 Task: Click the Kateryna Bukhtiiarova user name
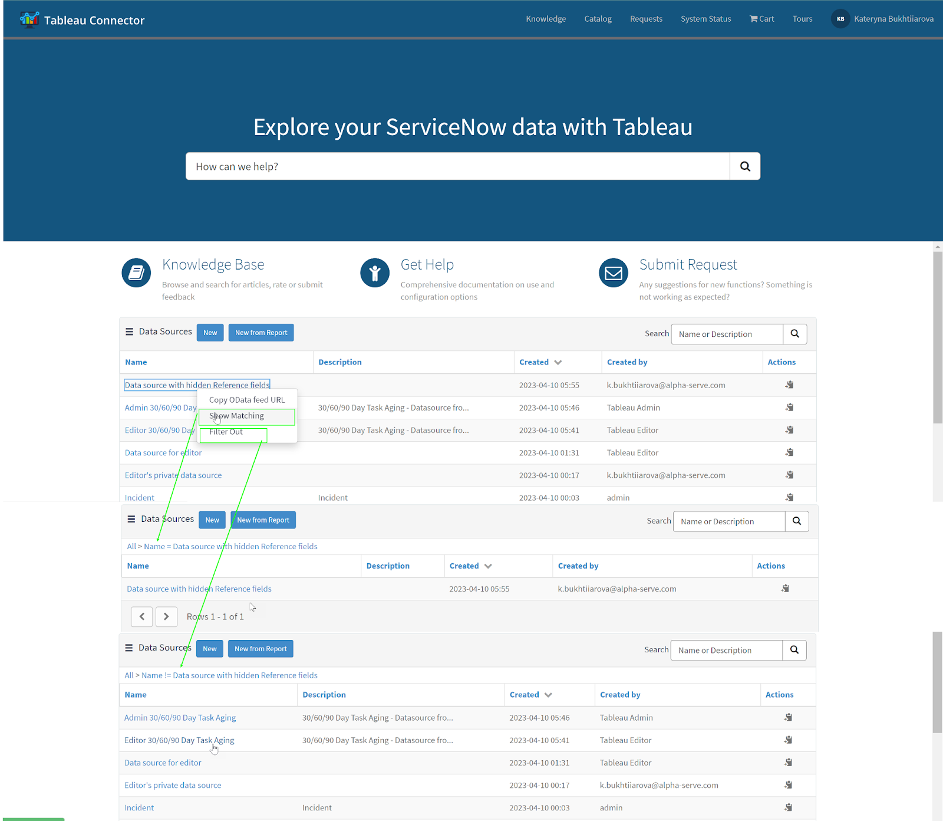click(893, 19)
